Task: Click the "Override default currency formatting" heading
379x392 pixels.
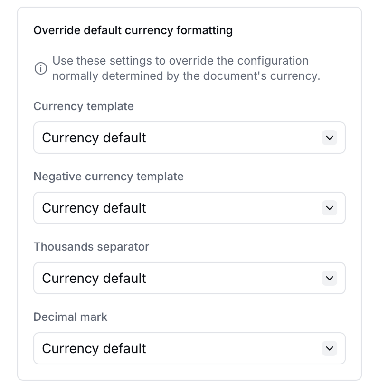Action: click(133, 31)
